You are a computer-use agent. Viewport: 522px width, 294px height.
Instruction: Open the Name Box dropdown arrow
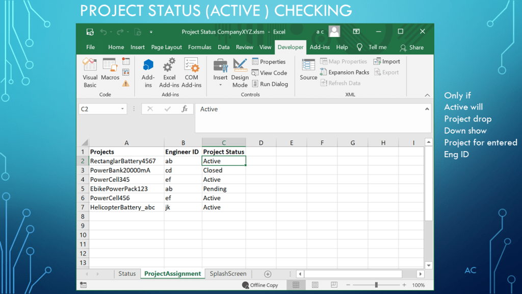click(123, 109)
